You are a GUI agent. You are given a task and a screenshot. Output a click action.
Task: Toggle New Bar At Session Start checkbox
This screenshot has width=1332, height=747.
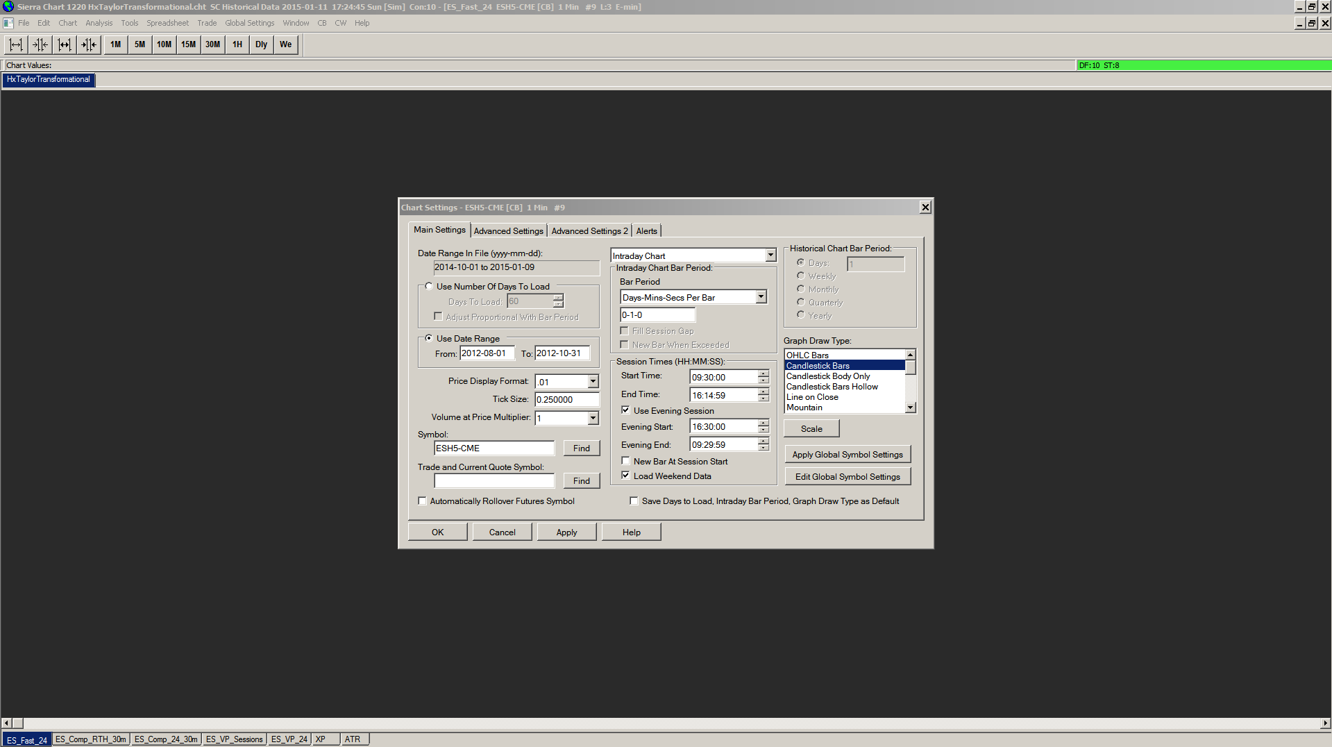point(625,461)
